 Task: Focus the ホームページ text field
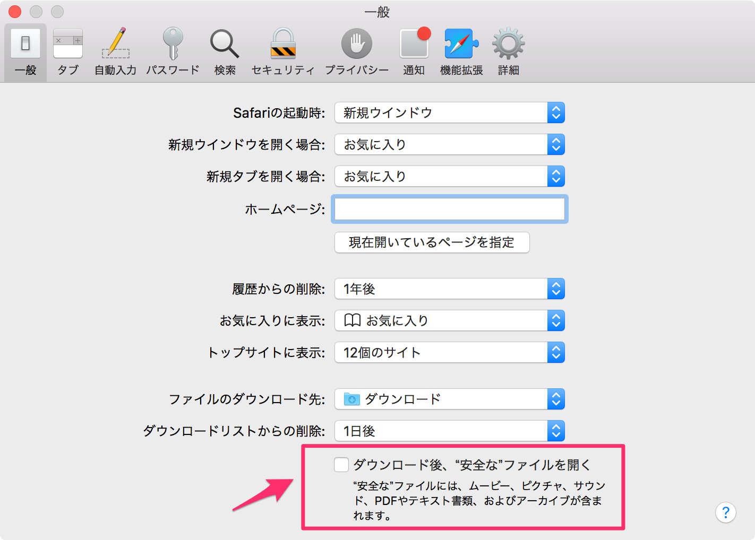tap(450, 209)
